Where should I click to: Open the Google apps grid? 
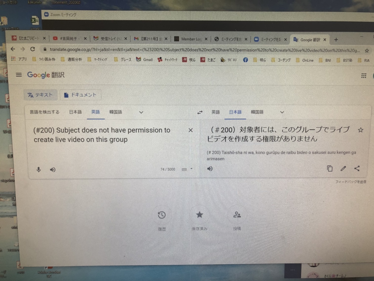[364, 76]
